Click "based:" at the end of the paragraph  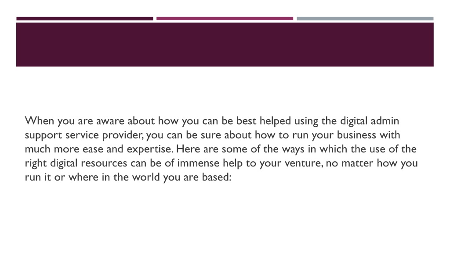pos(217,177)
